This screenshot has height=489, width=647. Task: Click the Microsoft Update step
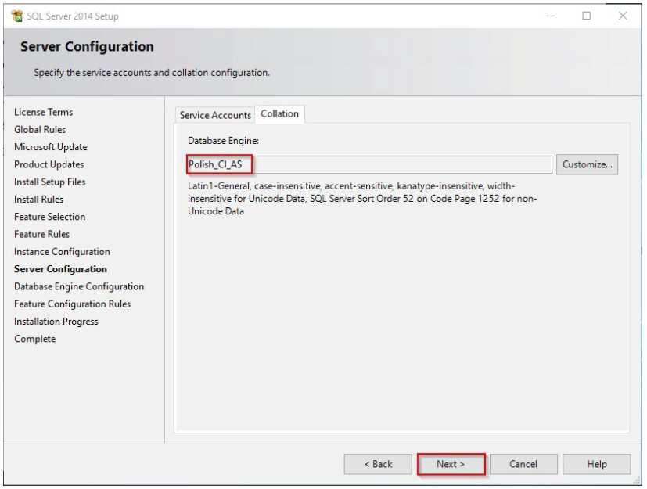tap(51, 147)
